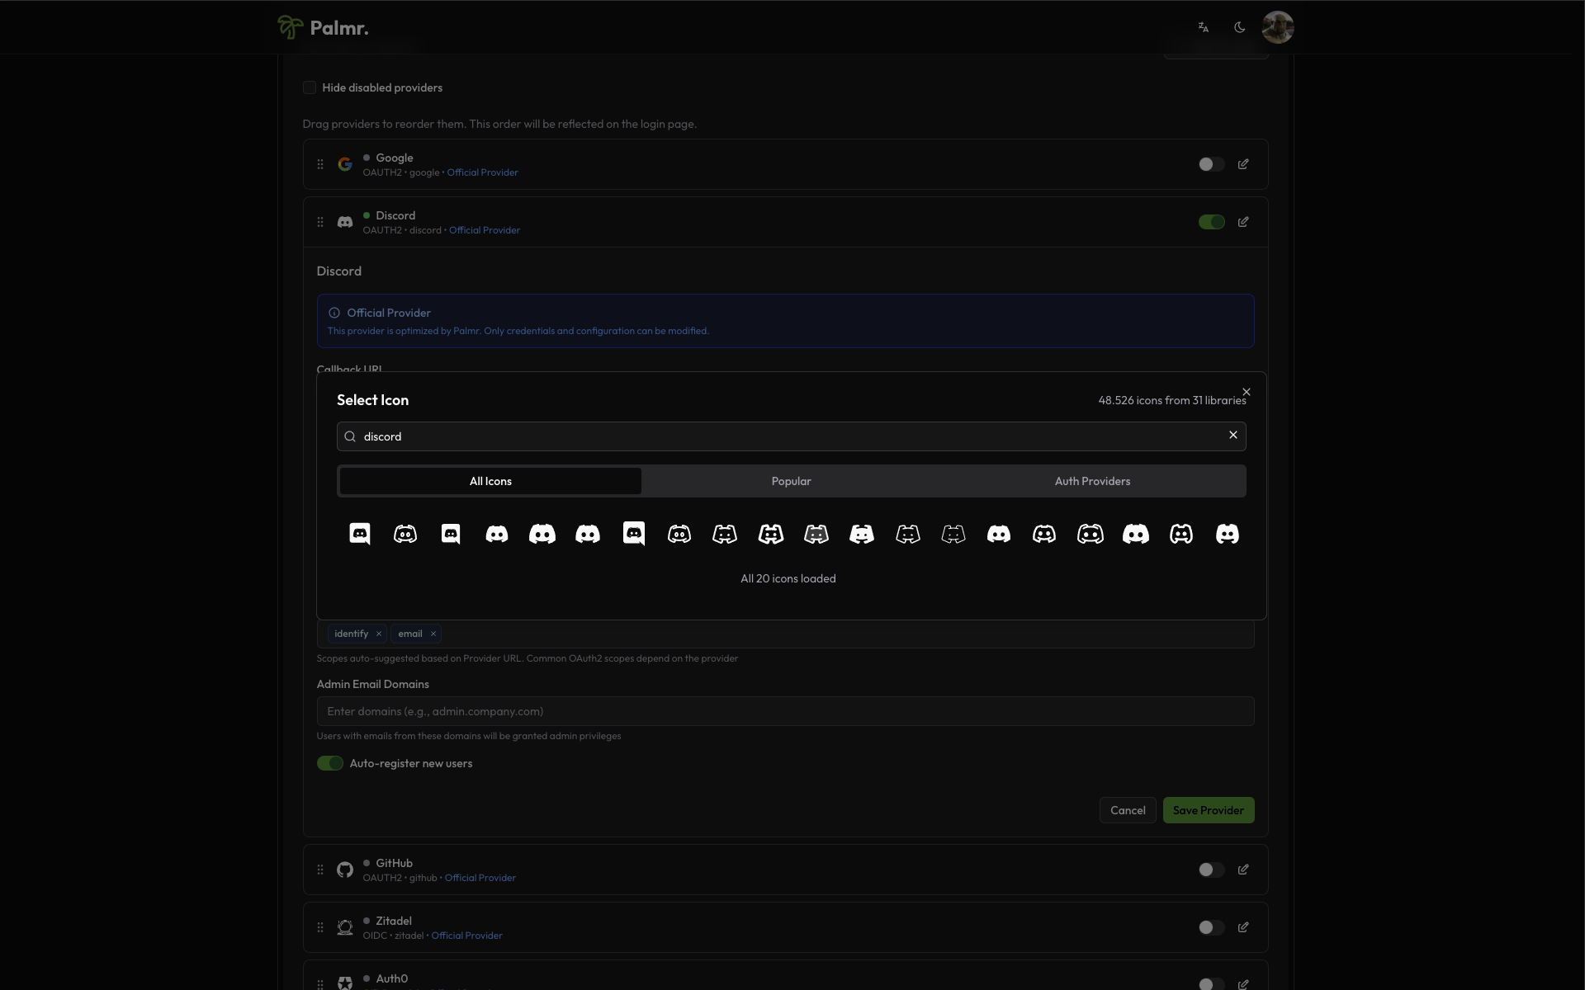Grab the Zitadel provider drag handle
Viewport: 1585px width, 990px height.
pyautogui.click(x=320, y=927)
